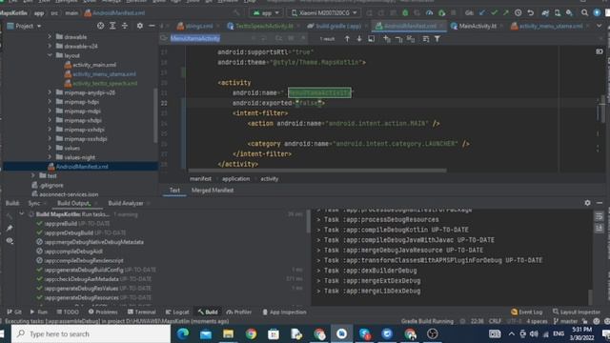Open Git history clock icon
This screenshot has height=343, width=610.
[x=518, y=12]
